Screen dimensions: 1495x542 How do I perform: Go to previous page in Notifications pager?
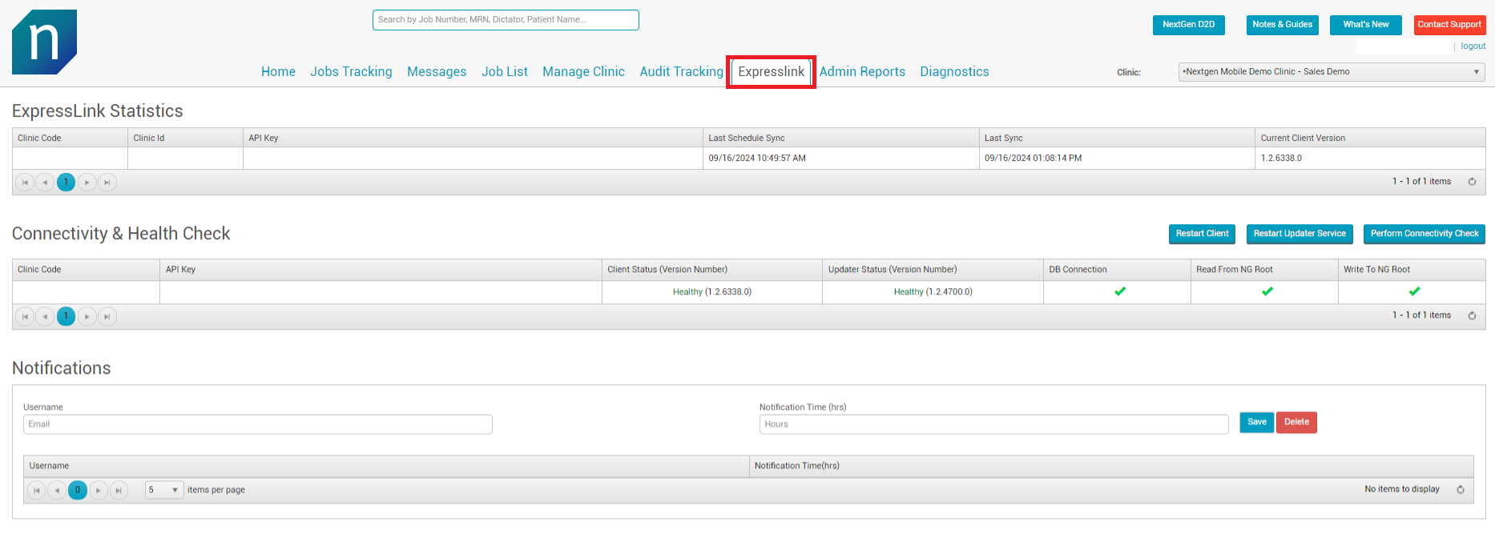point(57,490)
